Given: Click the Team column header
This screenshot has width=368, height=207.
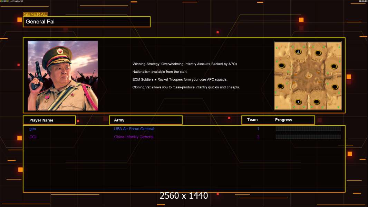Looking at the screenshot, I should [252, 120].
